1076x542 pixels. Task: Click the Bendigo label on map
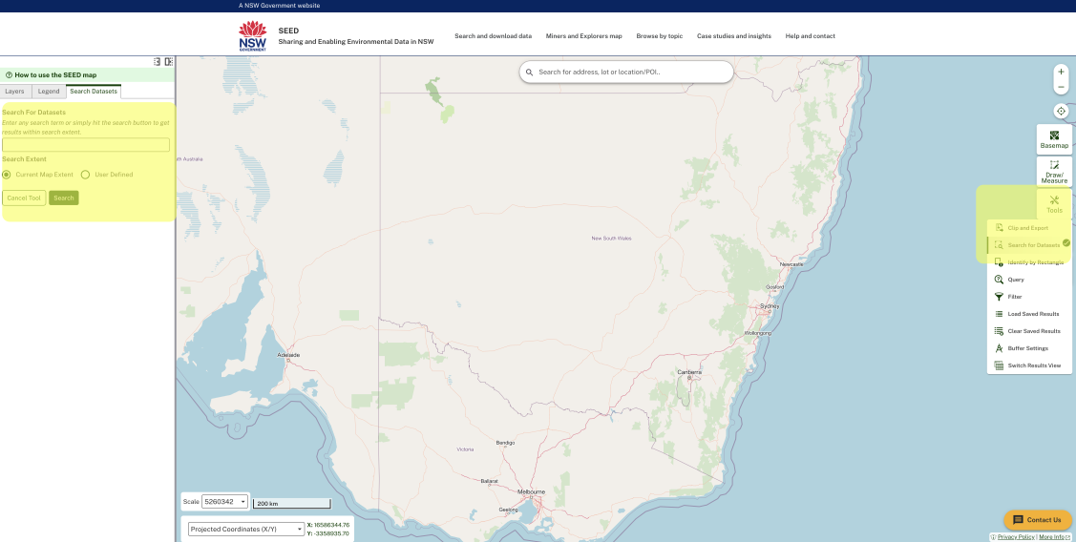point(505,443)
